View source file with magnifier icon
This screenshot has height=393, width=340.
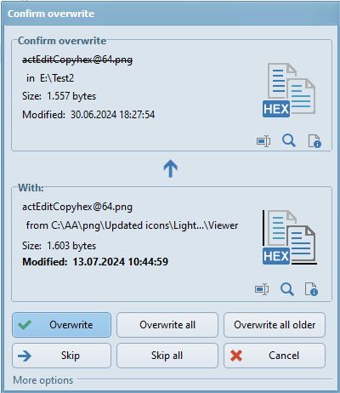287,289
